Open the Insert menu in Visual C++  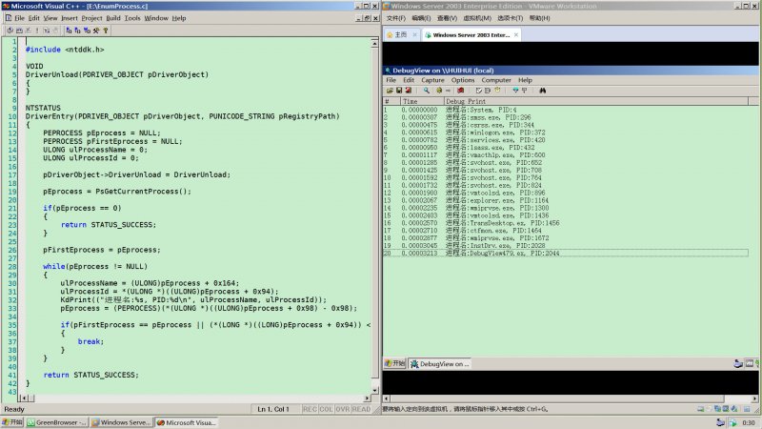(x=70, y=18)
